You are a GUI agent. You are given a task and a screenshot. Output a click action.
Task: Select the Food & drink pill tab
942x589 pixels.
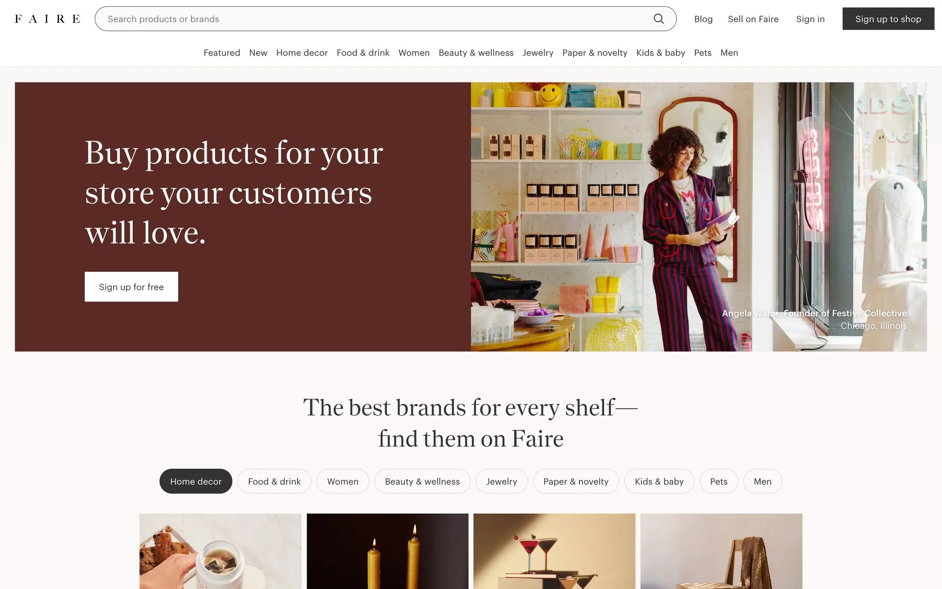(274, 482)
